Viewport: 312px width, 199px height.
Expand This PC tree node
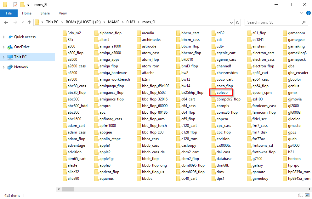pyautogui.click(x=3, y=57)
